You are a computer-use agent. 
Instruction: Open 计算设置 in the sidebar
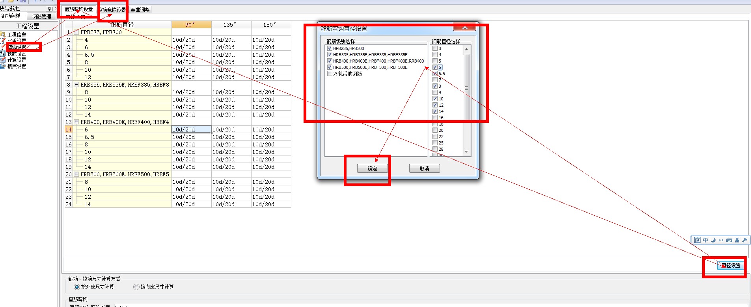17,60
